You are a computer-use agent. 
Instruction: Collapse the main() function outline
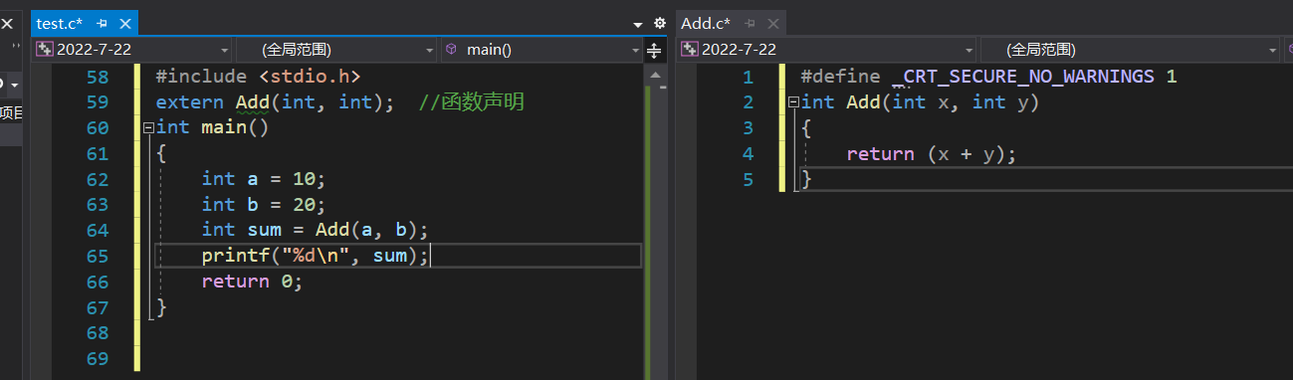click(x=148, y=127)
